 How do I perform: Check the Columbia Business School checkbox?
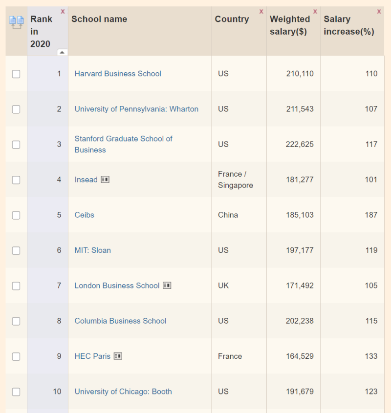16,321
